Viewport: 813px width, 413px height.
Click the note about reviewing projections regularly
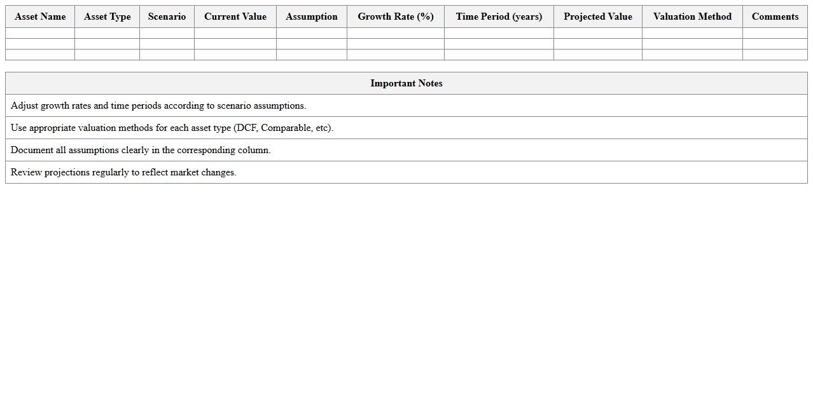coord(123,172)
